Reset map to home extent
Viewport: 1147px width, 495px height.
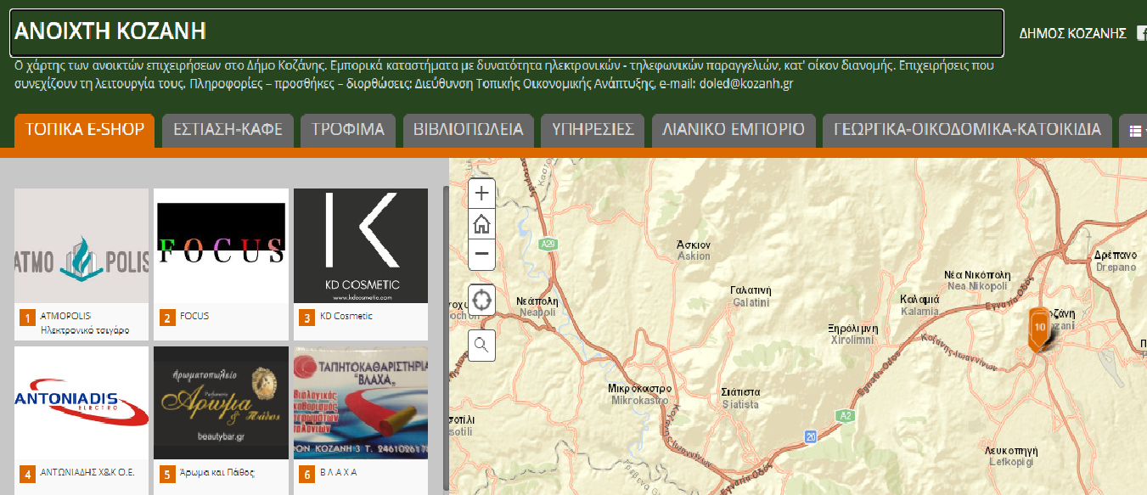481,224
